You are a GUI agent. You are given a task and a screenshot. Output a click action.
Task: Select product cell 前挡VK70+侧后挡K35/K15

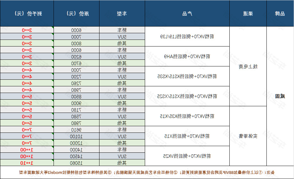[x=187, y=116]
